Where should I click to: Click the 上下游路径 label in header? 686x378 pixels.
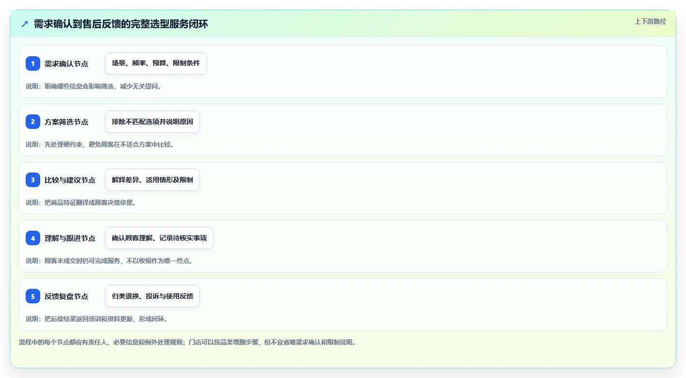(650, 21)
